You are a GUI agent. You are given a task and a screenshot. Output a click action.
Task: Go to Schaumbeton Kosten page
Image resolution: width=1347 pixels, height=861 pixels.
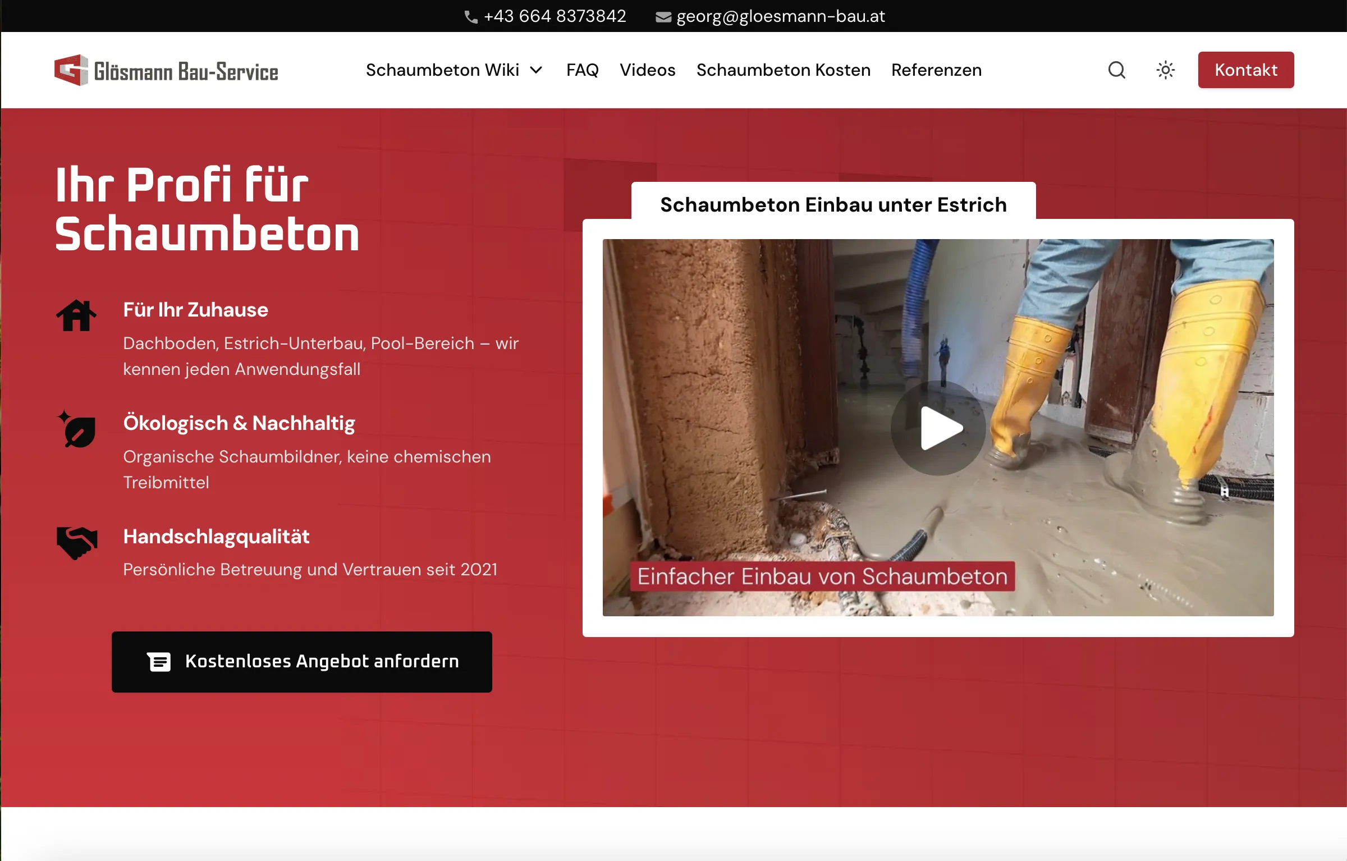[x=783, y=70]
